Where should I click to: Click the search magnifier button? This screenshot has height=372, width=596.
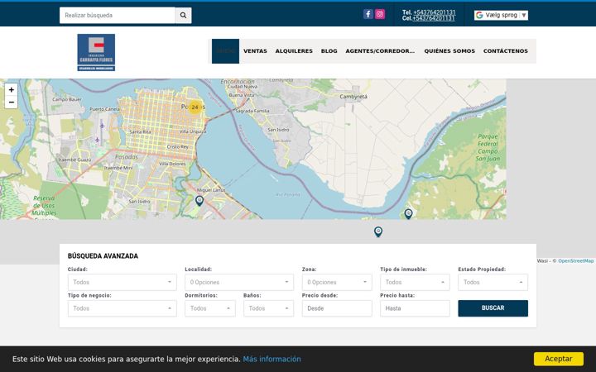[183, 15]
